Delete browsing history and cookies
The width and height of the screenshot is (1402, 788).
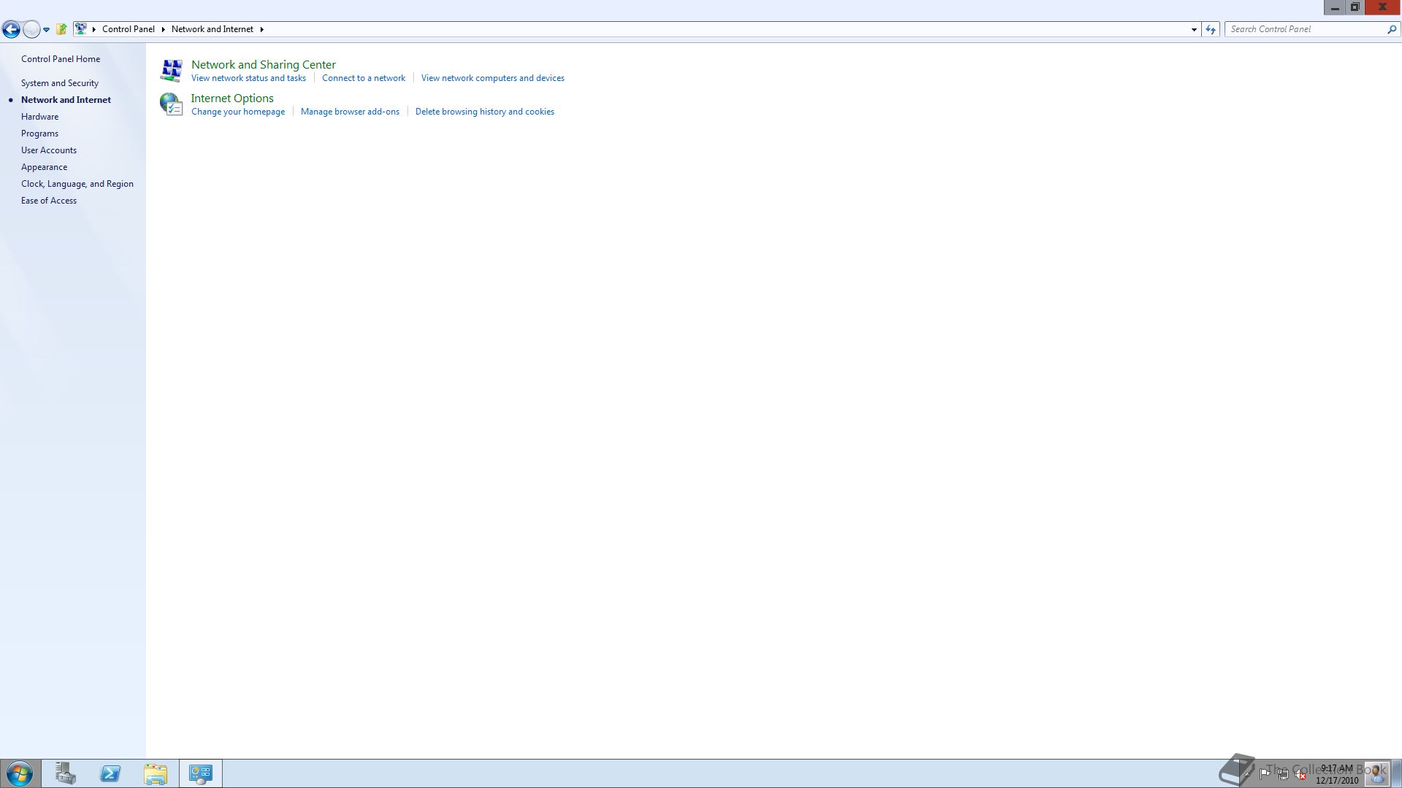(485, 112)
